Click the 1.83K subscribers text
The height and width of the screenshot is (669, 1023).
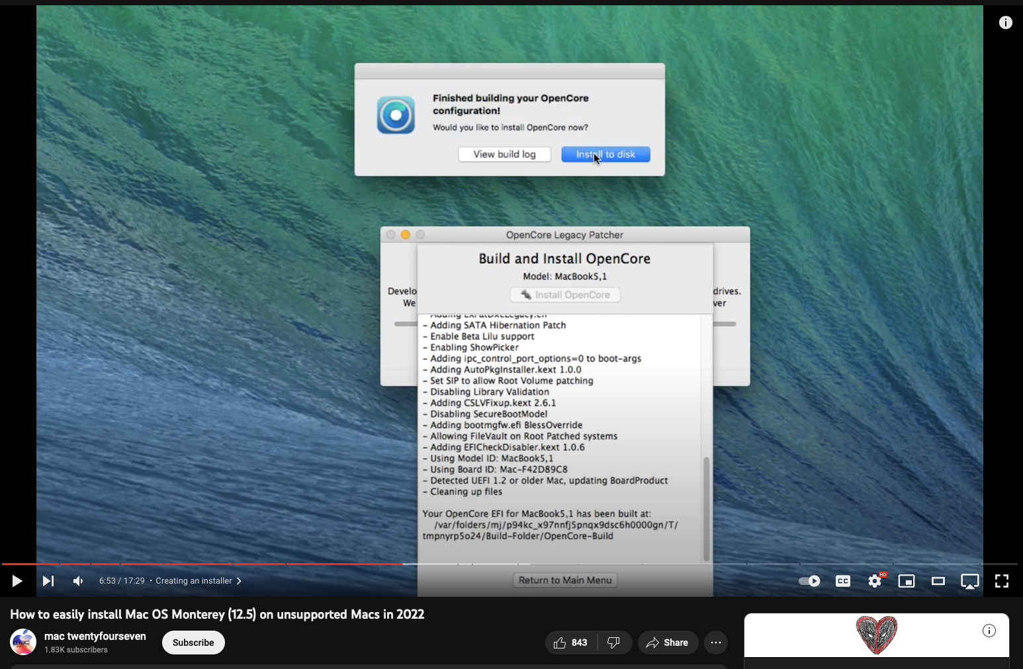(x=76, y=650)
